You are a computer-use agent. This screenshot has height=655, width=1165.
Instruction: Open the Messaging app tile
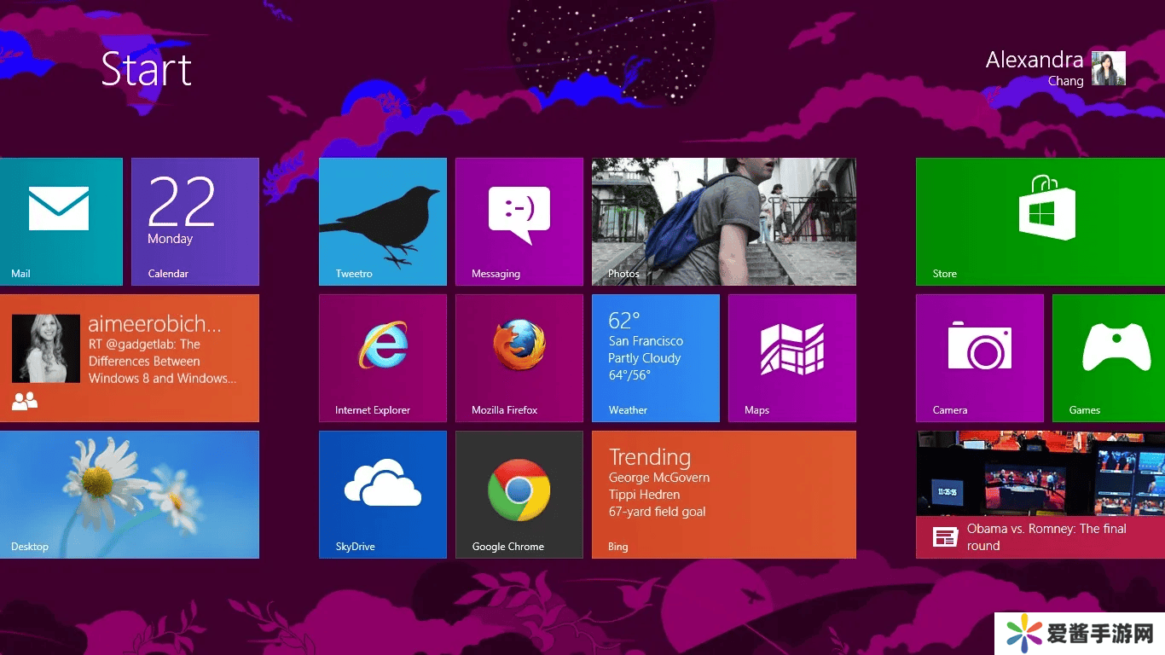[x=519, y=221]
